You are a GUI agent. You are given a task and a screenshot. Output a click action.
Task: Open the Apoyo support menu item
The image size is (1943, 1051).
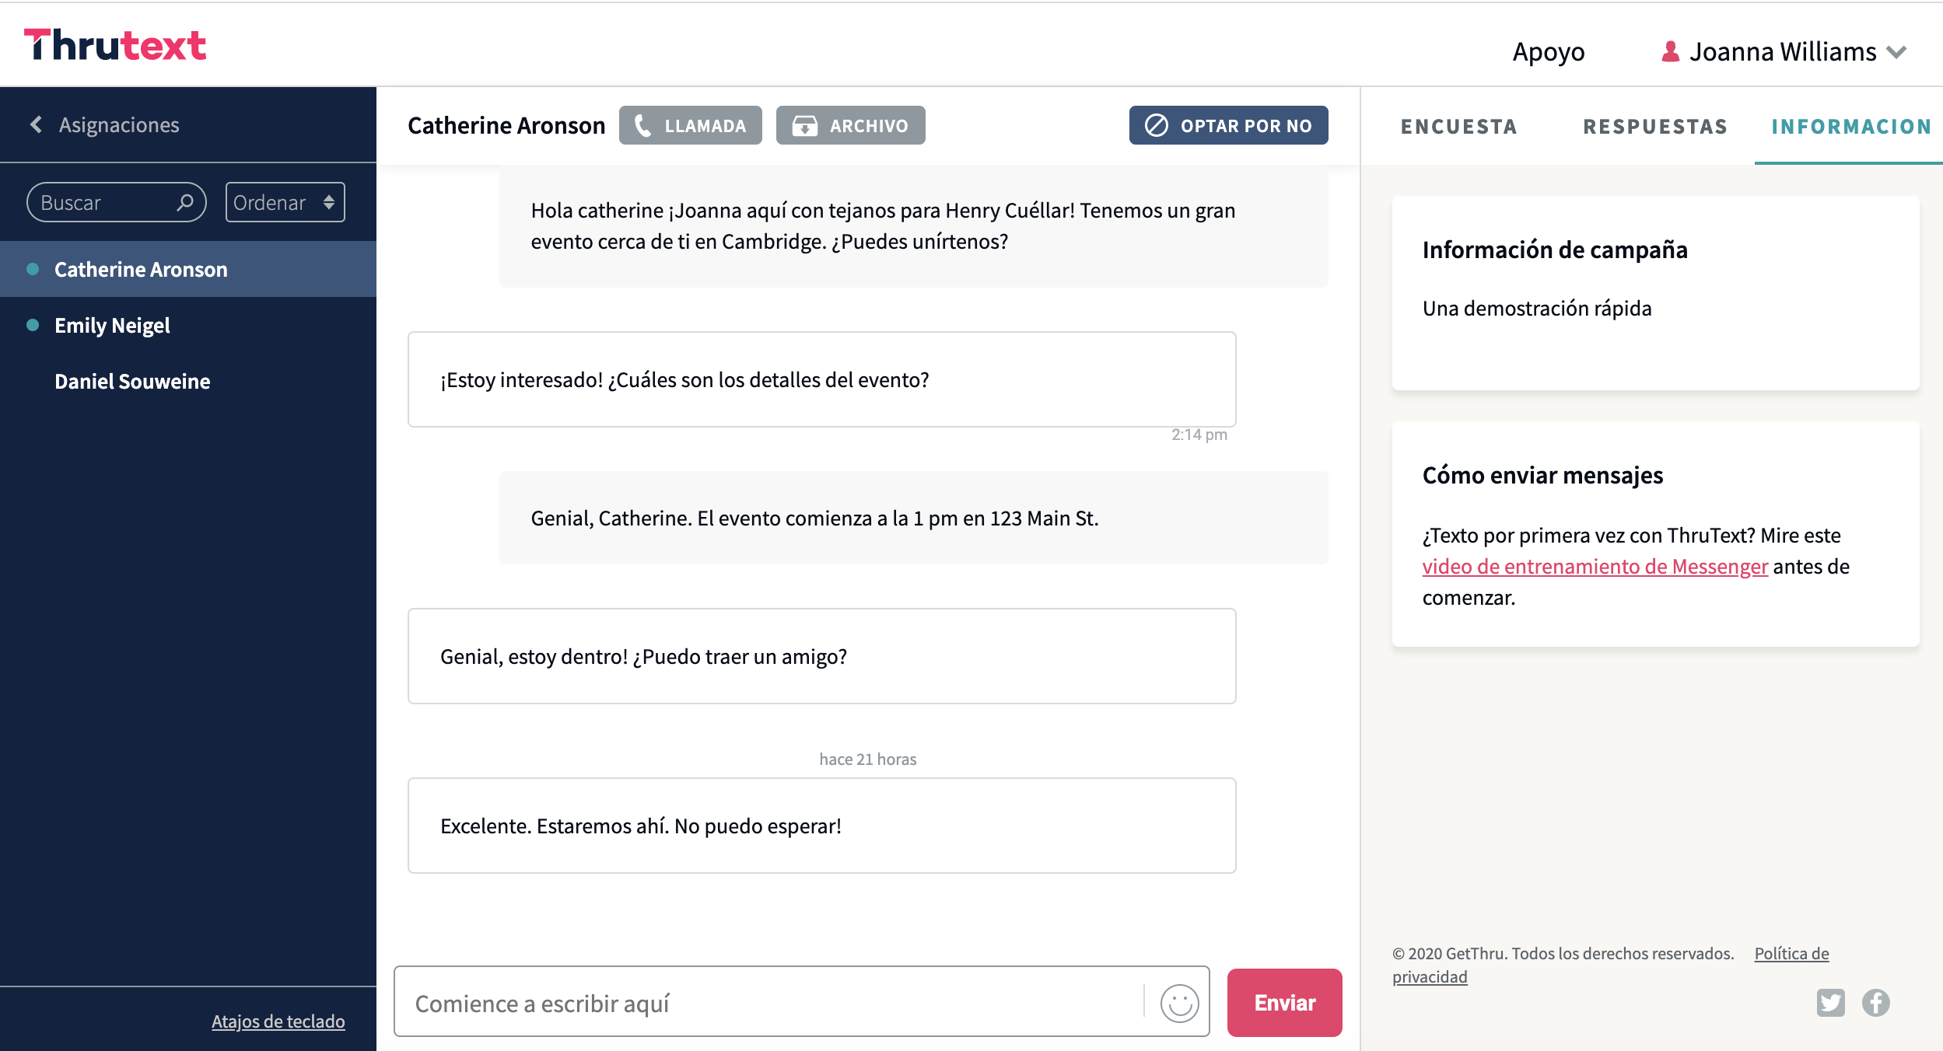pos(1548,52)
